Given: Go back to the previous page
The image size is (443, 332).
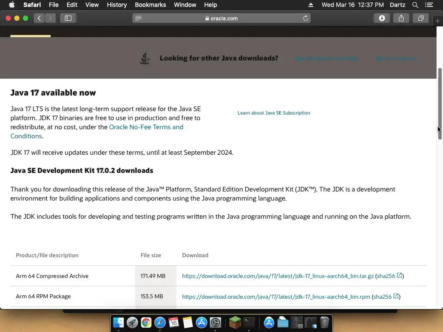Looking at the screenshot, I should coord(39,18).
